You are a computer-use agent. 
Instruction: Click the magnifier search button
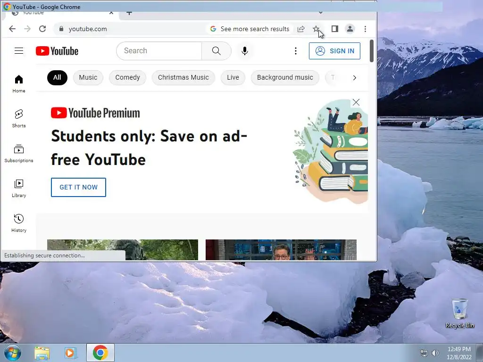(216, 51)
